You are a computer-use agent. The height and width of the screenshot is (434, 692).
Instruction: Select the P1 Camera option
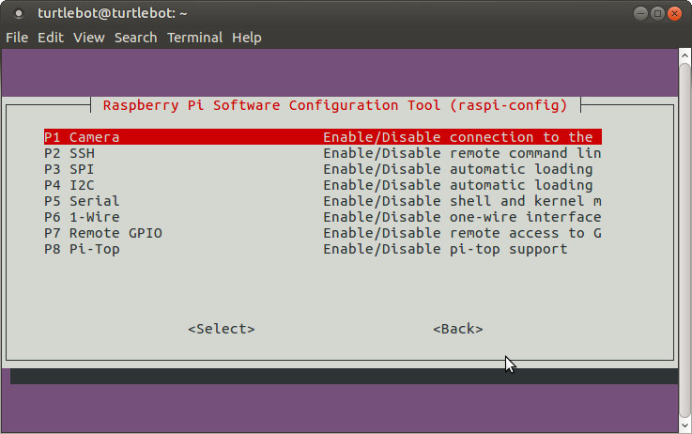pyautogui.click(x=82, y=137)
